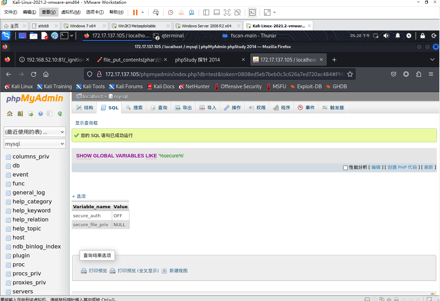Screen dimensions: 440x301
Task: Click the 显示查询框 show query box link
Action: click(x=87, y=123)
